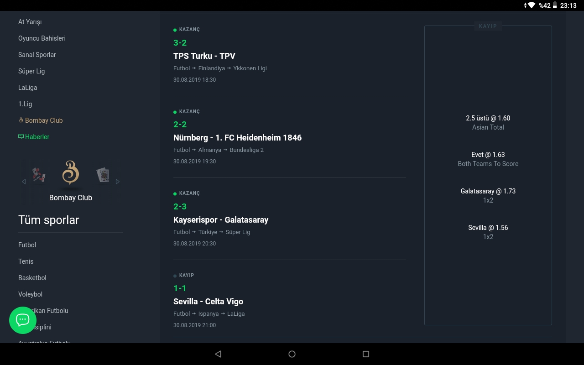Click the Both Teams To Score label
584x365 pixels.
pos(488,164)
